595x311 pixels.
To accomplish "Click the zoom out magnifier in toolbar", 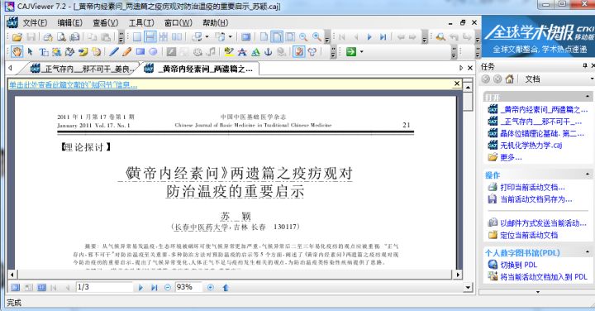I will point(303,37).
